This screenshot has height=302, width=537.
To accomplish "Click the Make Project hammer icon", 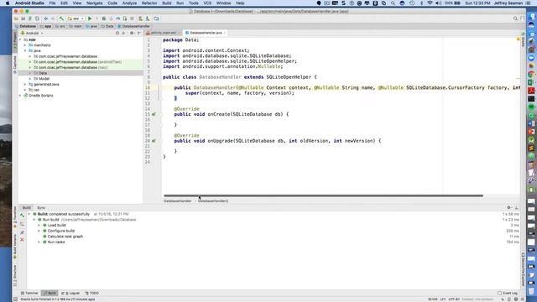I will click(61, 18).
